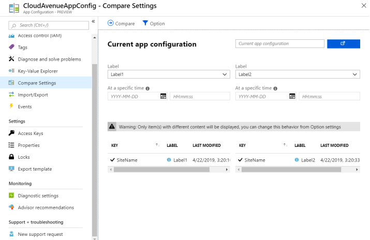Click the Access Keys key icon

pyautogui.click(x=11, y=133)
